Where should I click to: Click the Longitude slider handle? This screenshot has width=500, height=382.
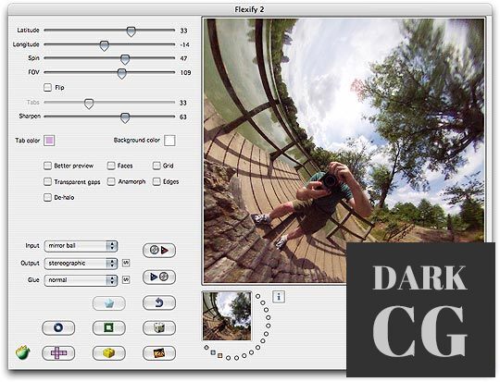click(x=105, y=45)
